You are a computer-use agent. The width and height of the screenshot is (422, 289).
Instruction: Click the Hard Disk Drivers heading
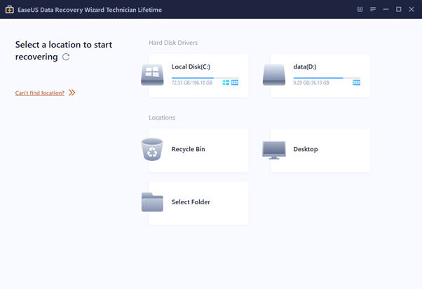(173, 43)
